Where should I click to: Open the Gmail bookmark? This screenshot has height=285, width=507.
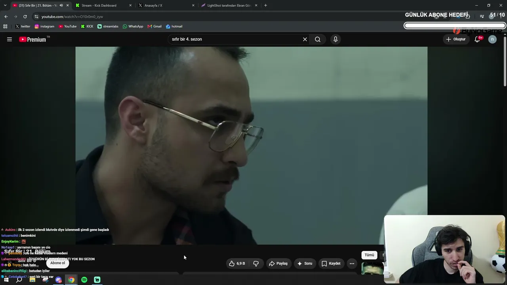[154, 27]
